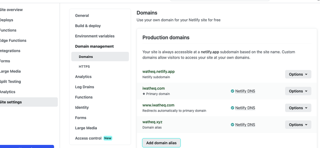320x148 pixels.
Task: Open the Identity settings section
Action: (x=82, y=107)
